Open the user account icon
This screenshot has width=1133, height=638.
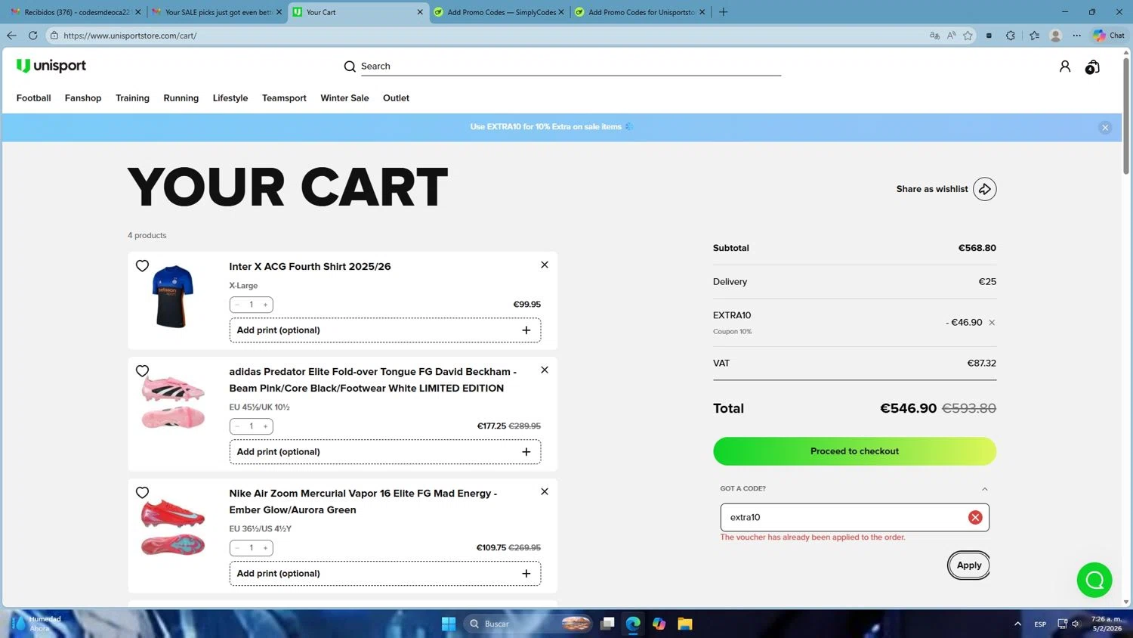(1065, 67)
